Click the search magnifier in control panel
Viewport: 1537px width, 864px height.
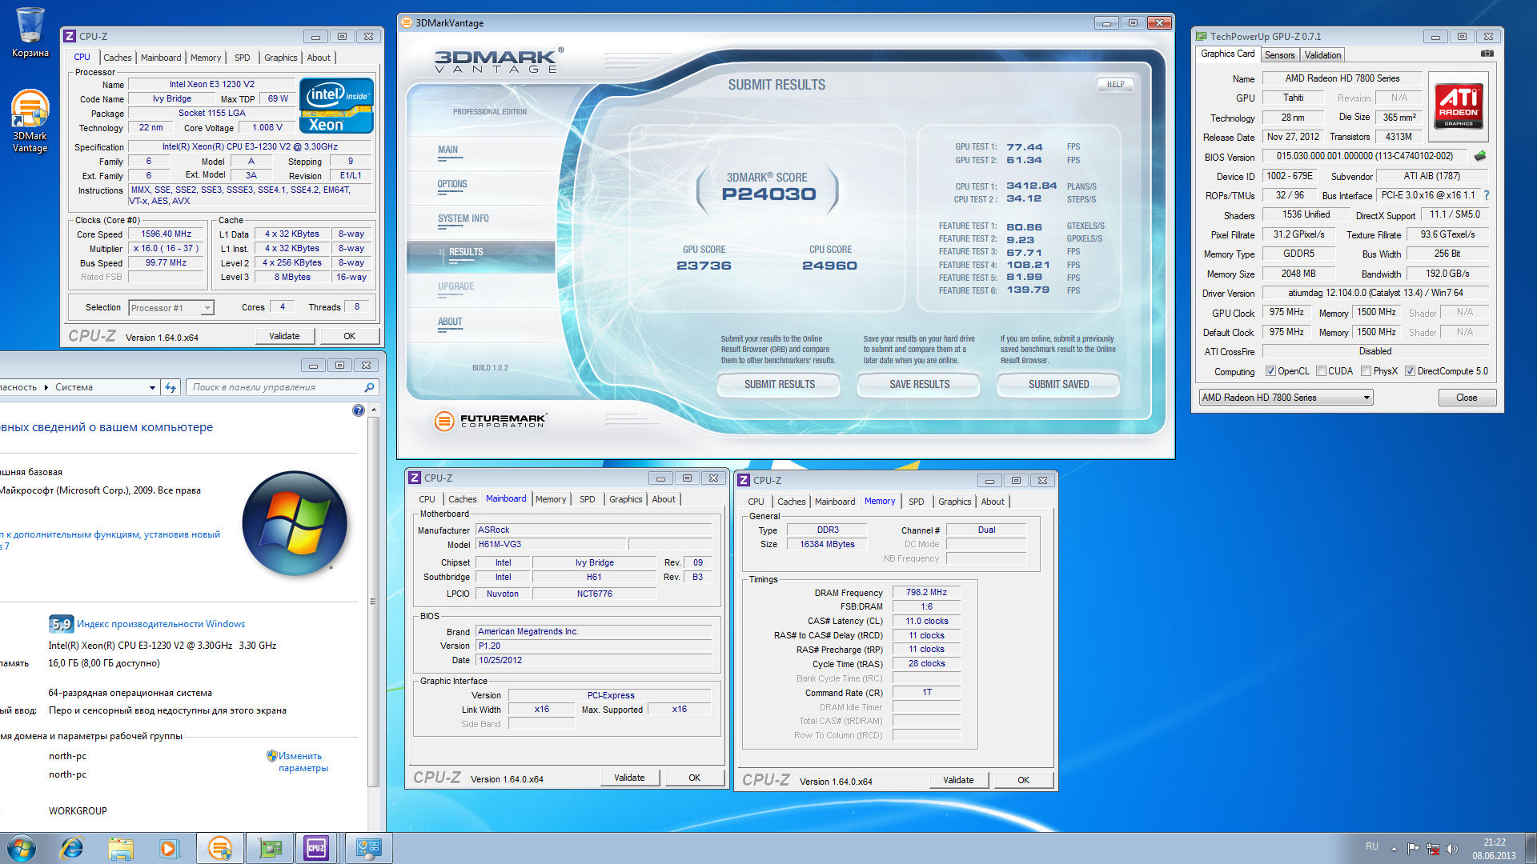(369, 387)
